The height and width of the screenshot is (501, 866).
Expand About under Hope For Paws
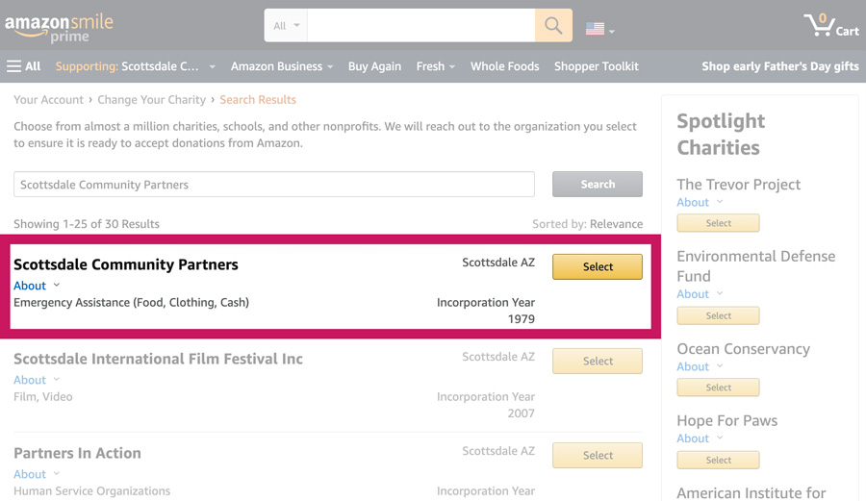(700, 438)
